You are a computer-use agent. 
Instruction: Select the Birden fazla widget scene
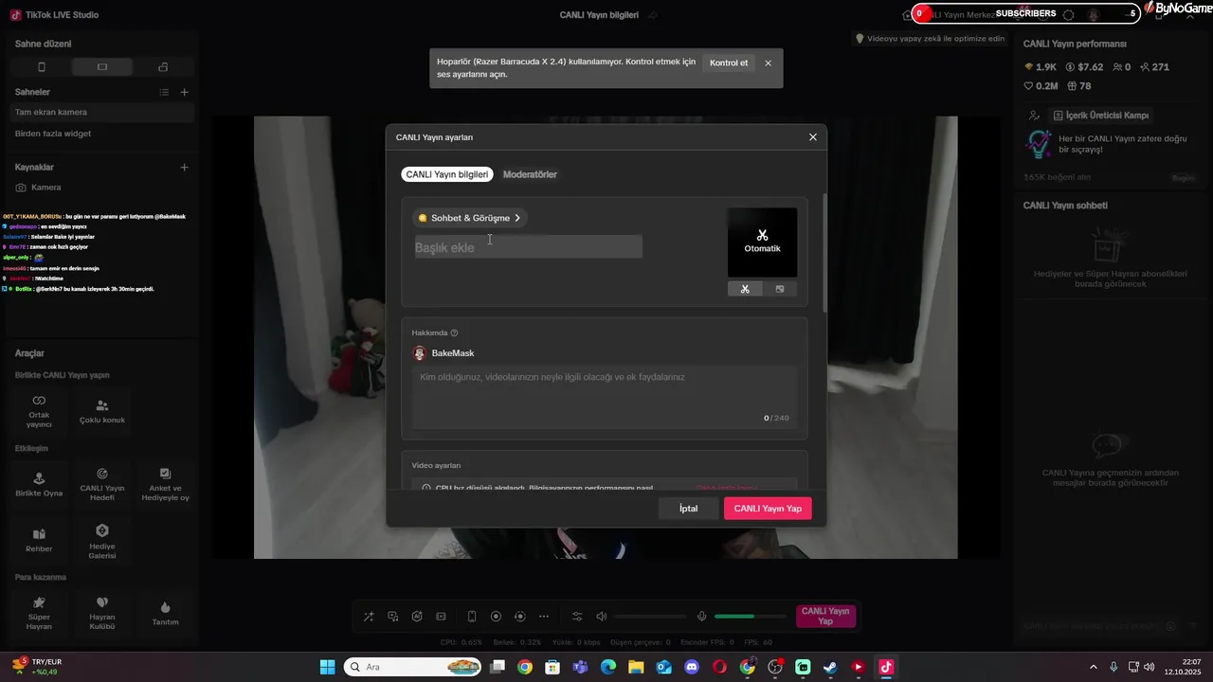pos(101,134)
